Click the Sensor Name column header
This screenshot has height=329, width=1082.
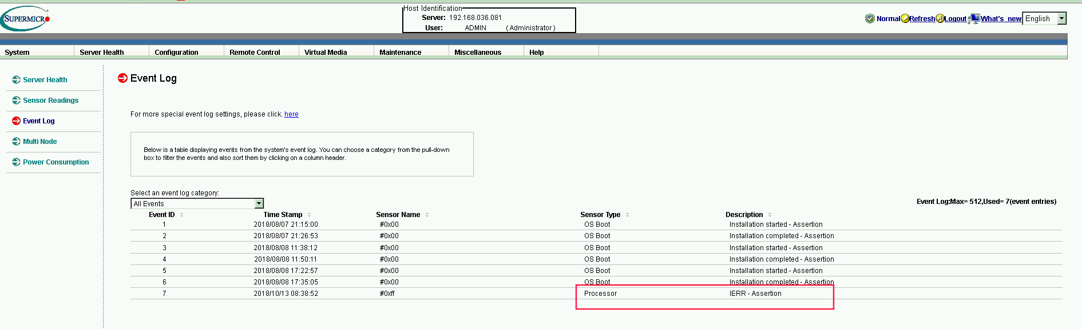(398, 215)
